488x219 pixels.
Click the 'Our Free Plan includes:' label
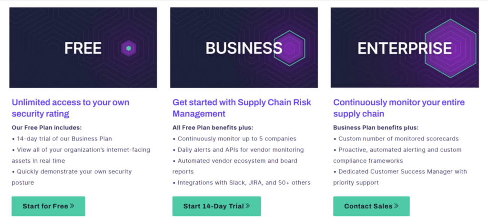47,128
